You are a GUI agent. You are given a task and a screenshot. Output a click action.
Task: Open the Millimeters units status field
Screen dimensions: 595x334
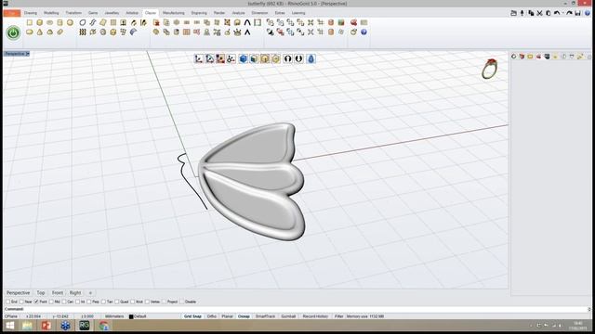click(x=114, y=316)
